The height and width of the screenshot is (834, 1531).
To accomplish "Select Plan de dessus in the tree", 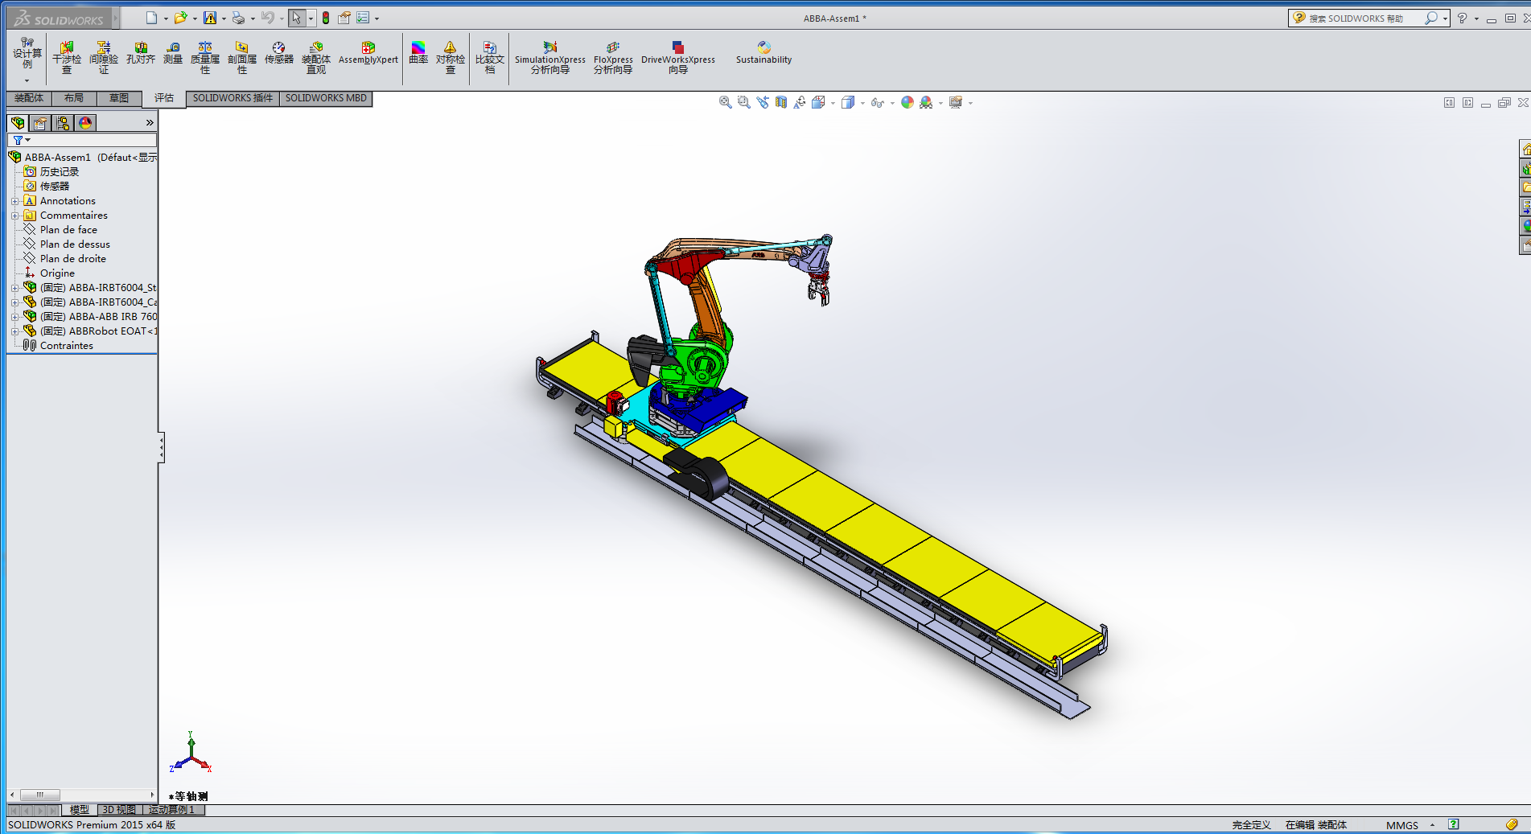I will 75,244.
